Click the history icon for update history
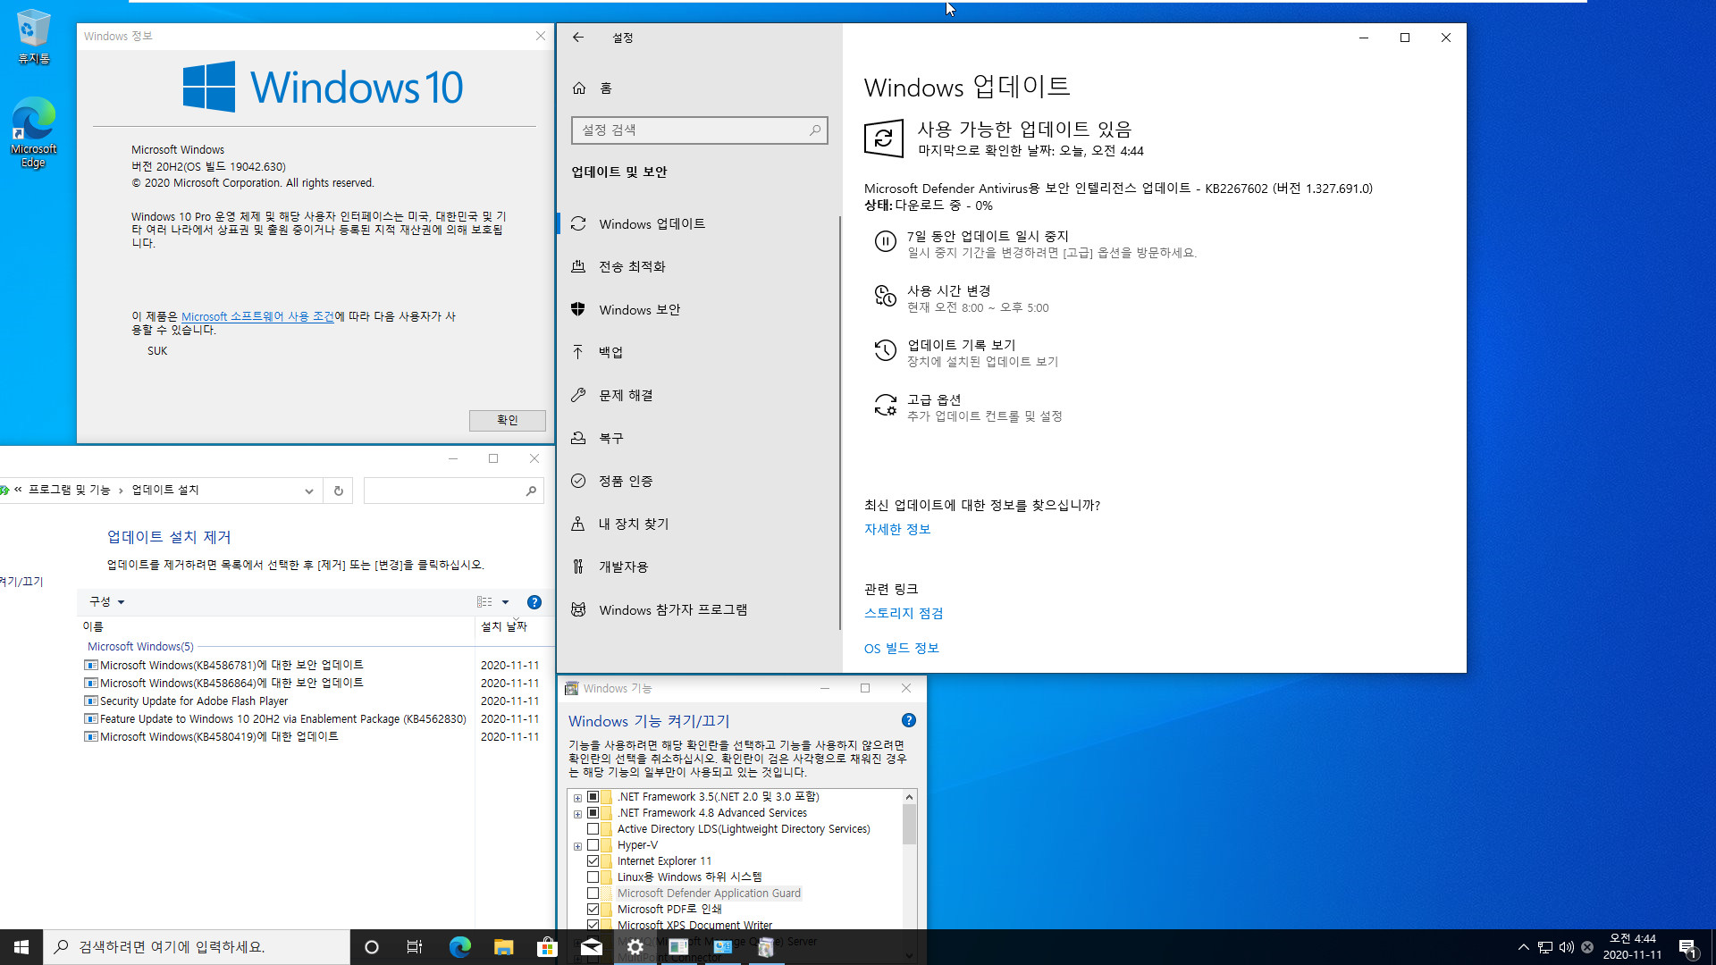 pyautogui.click(x=885, y=350)
